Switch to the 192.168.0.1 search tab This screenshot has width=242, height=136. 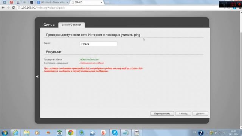53,2
